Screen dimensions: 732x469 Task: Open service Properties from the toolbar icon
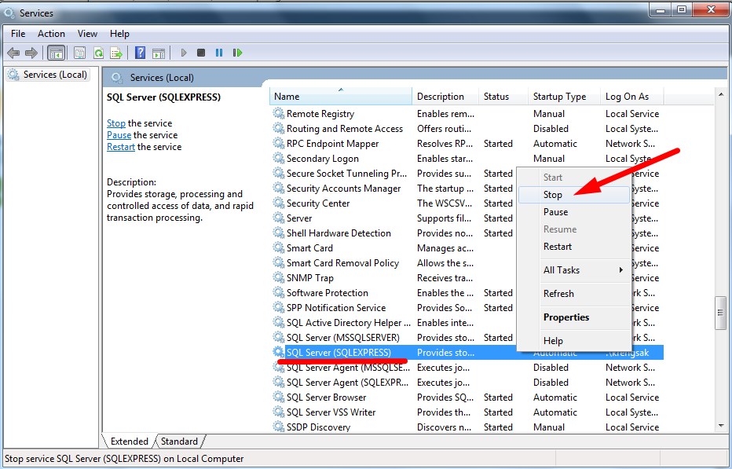point(80,53)
